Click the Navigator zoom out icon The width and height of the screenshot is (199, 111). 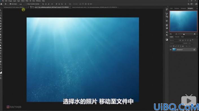coord(176,34)
